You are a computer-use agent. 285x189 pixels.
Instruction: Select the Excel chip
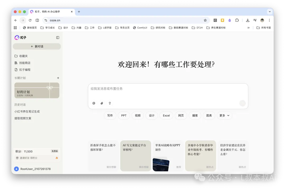pos(166,116)
